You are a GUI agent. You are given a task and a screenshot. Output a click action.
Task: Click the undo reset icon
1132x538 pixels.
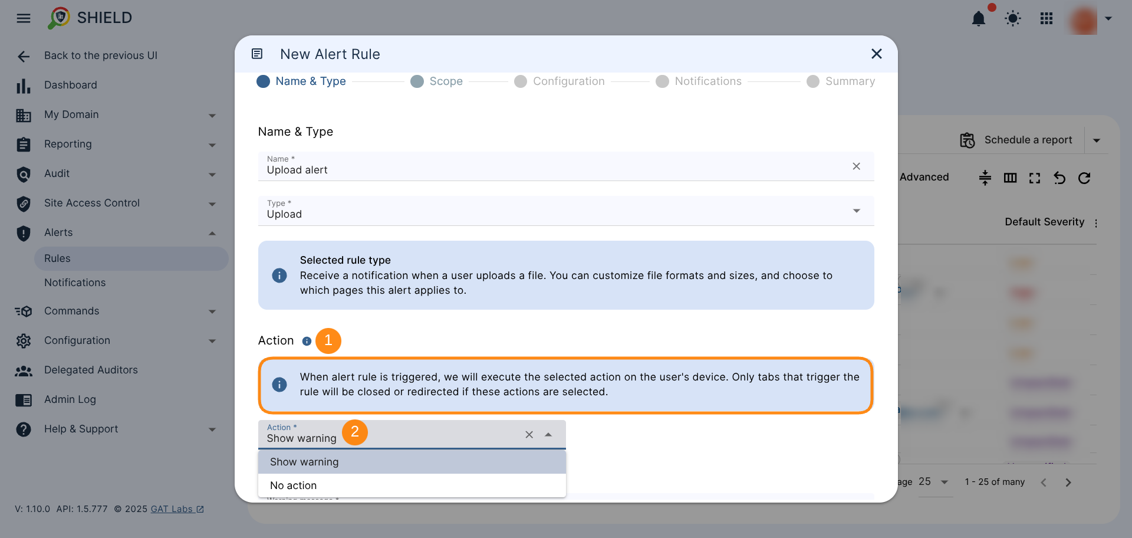[x=1059, y=178]
